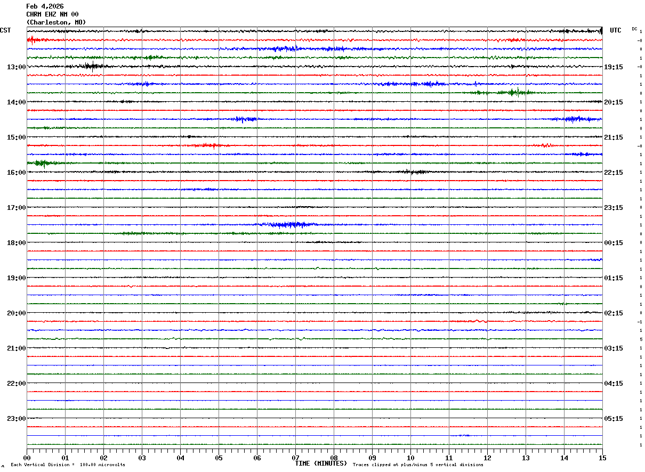Select the 20:00 CST row label

coord(16,313)
